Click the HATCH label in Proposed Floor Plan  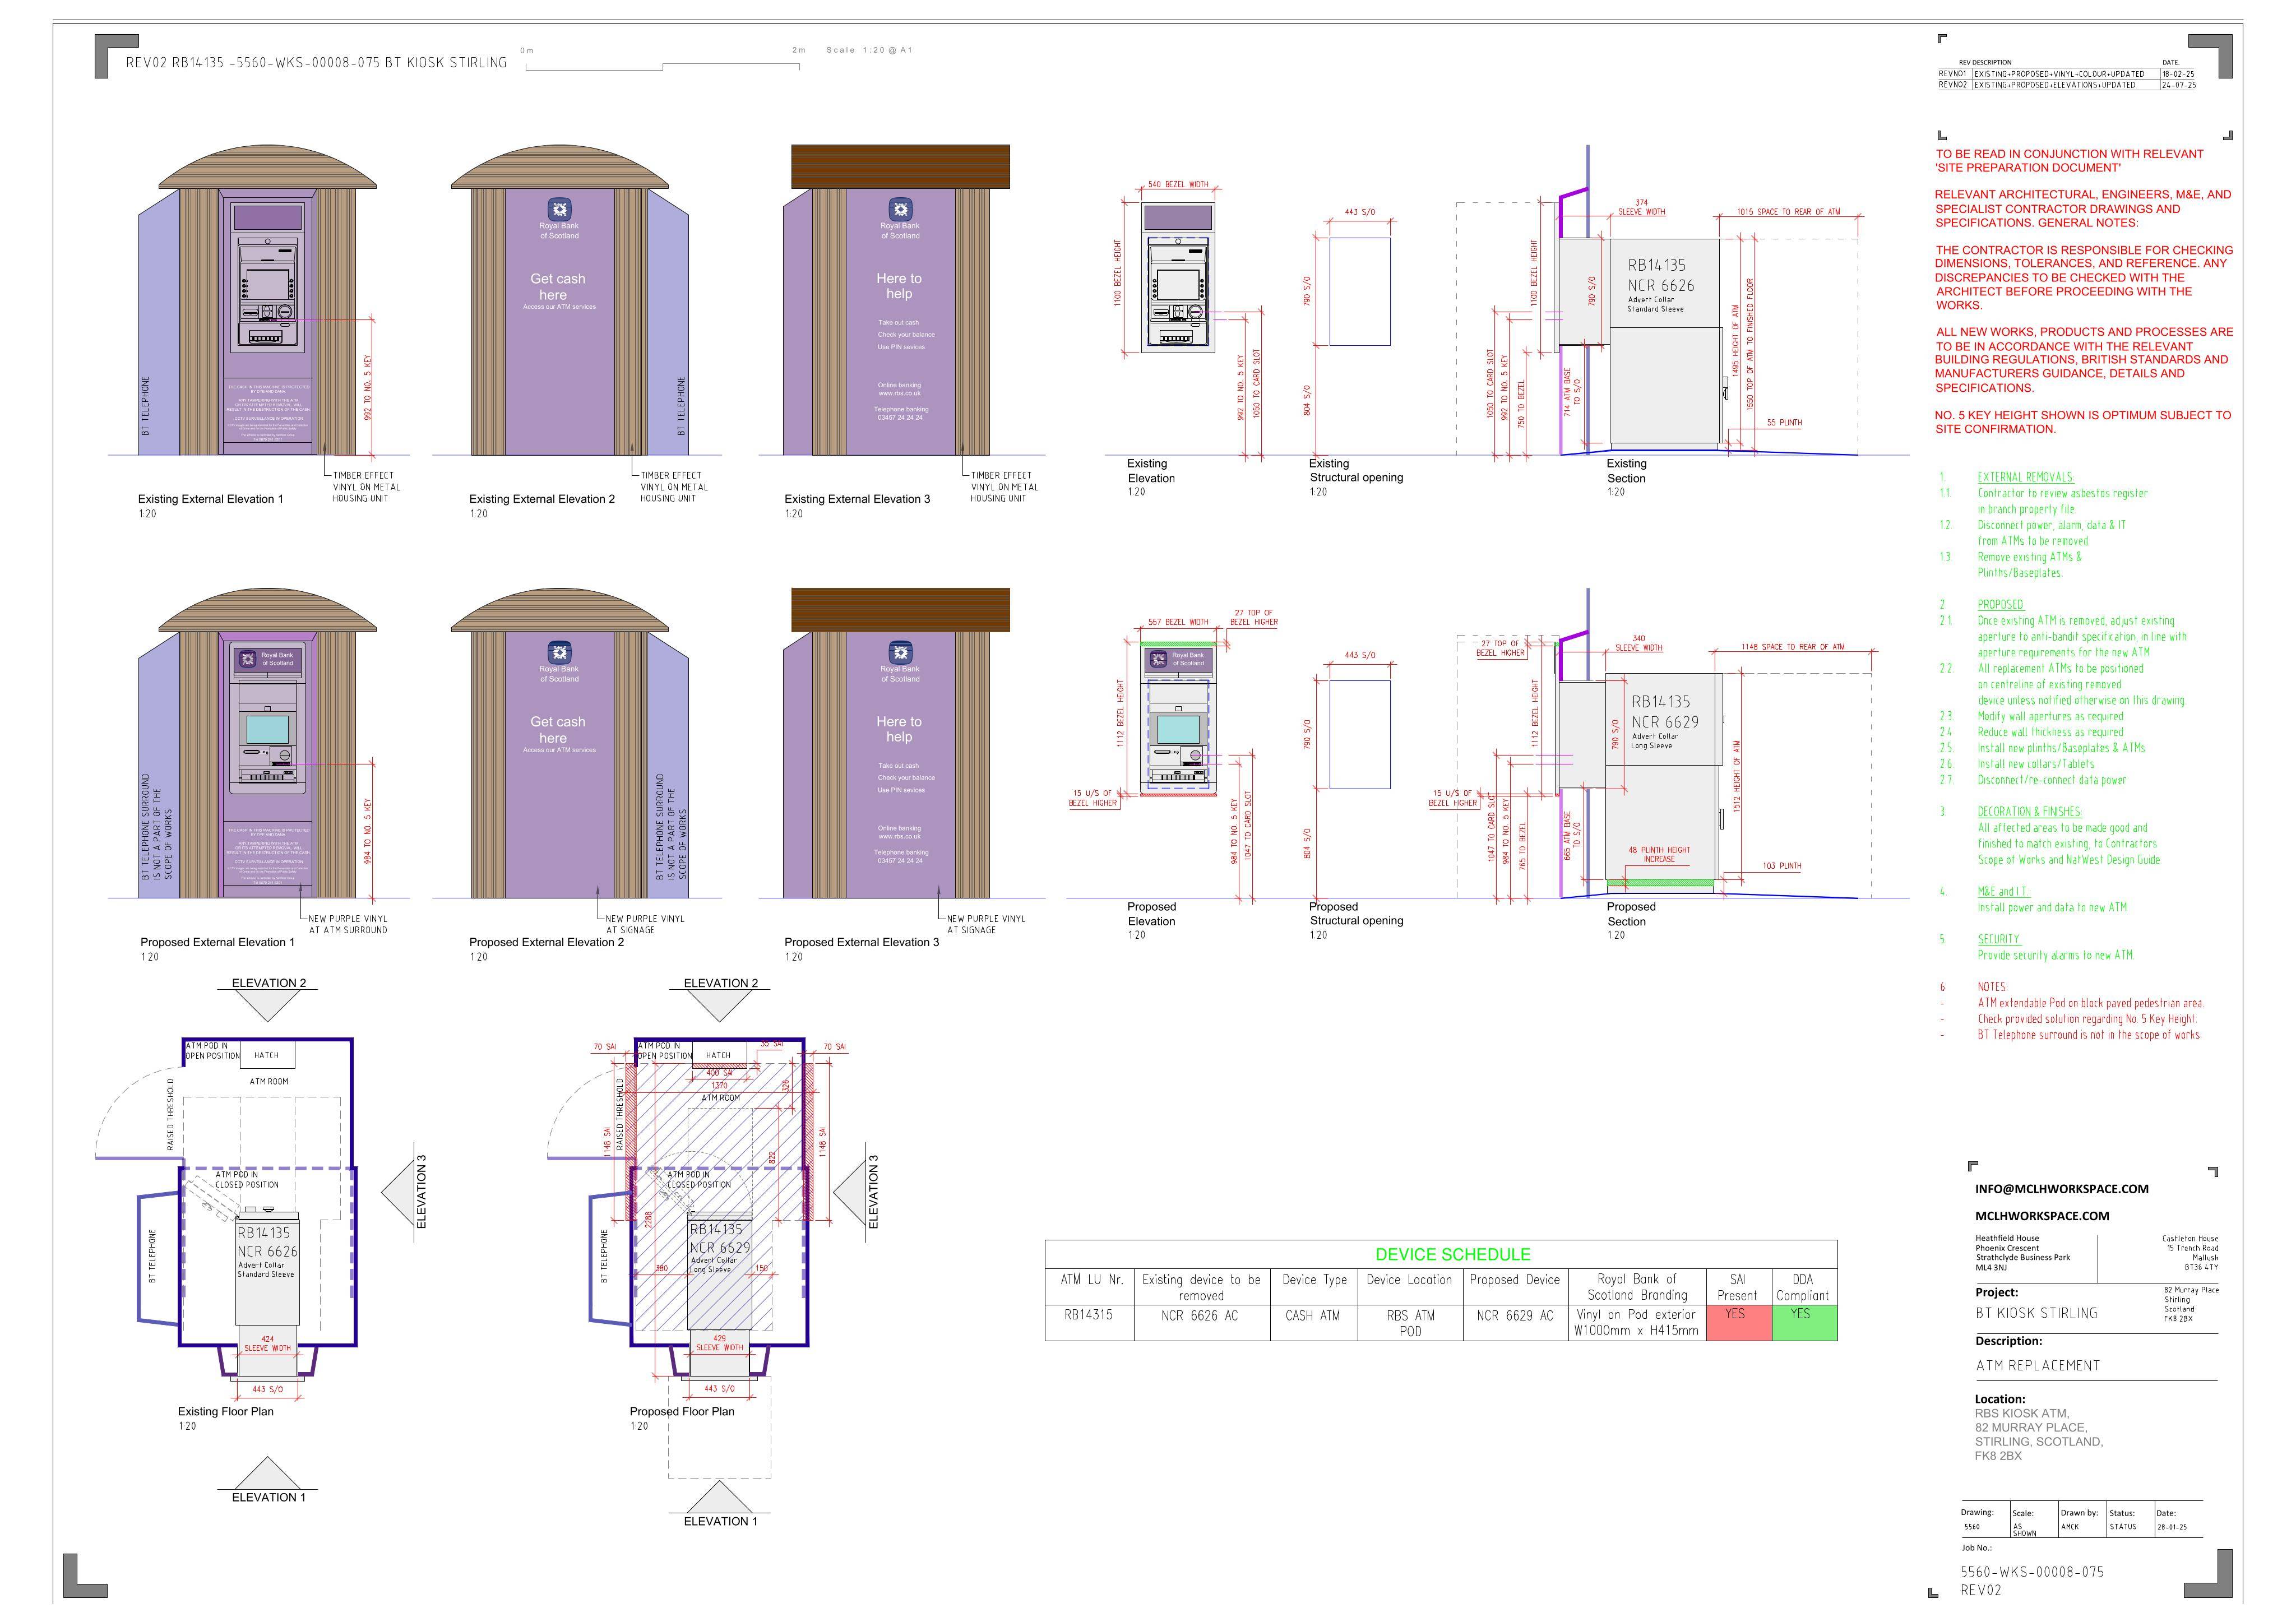click(x=718, y=1055)
